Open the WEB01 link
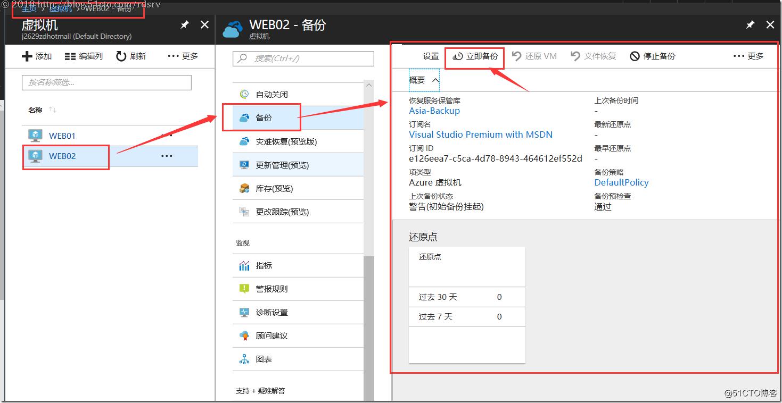 pos(62,136)
